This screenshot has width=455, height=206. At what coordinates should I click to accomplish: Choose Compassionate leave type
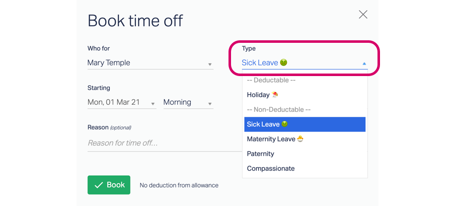pos(305,169)
